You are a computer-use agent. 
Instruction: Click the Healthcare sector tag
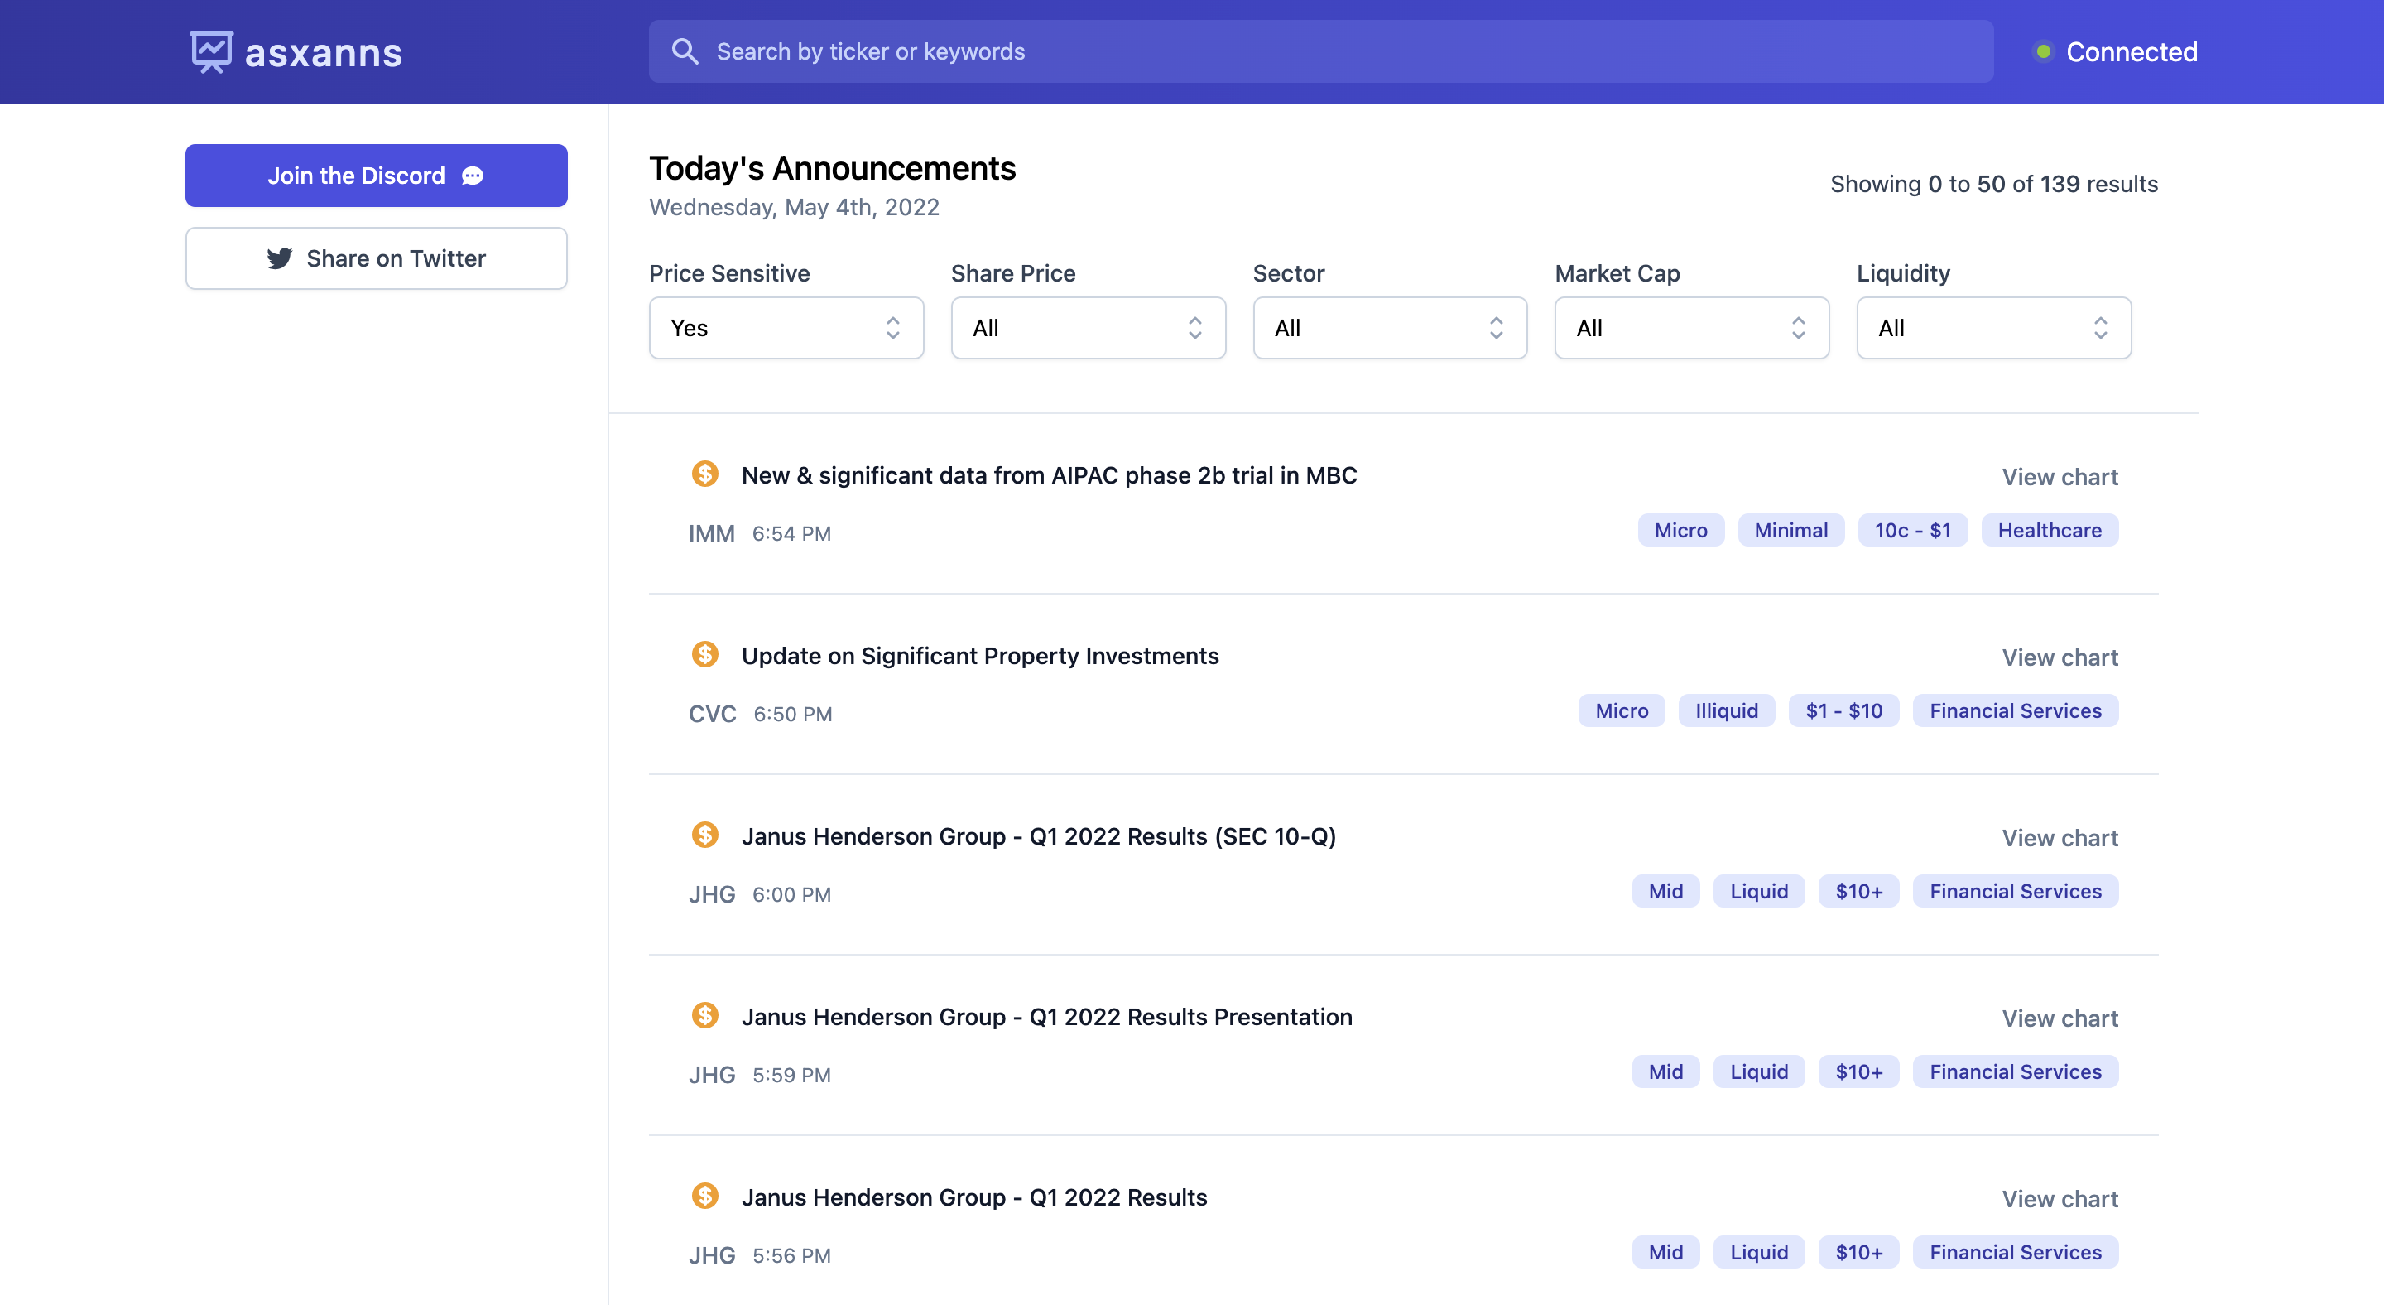coord(2050,530)
